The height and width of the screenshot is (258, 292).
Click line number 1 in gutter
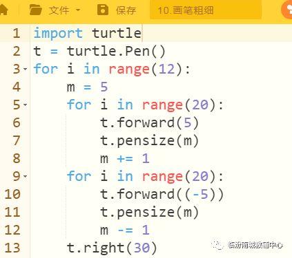17,33
